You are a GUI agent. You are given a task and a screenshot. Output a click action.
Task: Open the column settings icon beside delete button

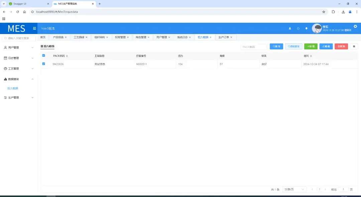click(x=354, y=46)
